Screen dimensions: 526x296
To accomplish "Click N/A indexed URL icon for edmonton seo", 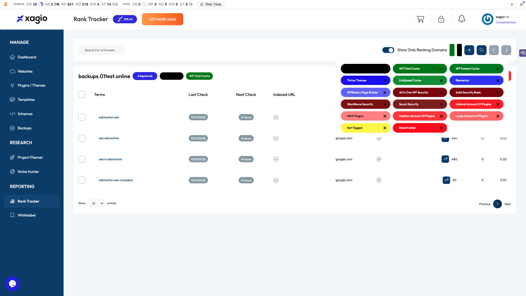I will click(276, 117).
